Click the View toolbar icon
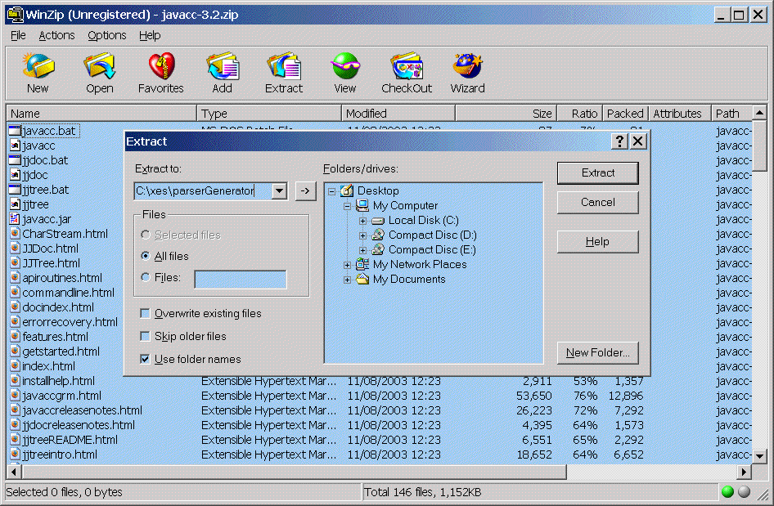 344,67
